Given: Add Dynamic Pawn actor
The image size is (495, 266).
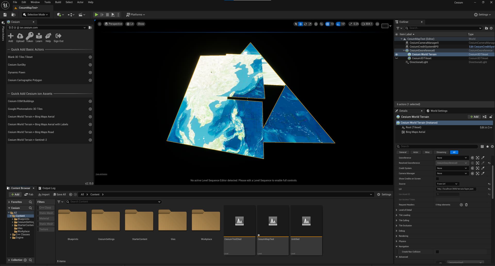Looking at the screenshot, I should coord(90,73).
